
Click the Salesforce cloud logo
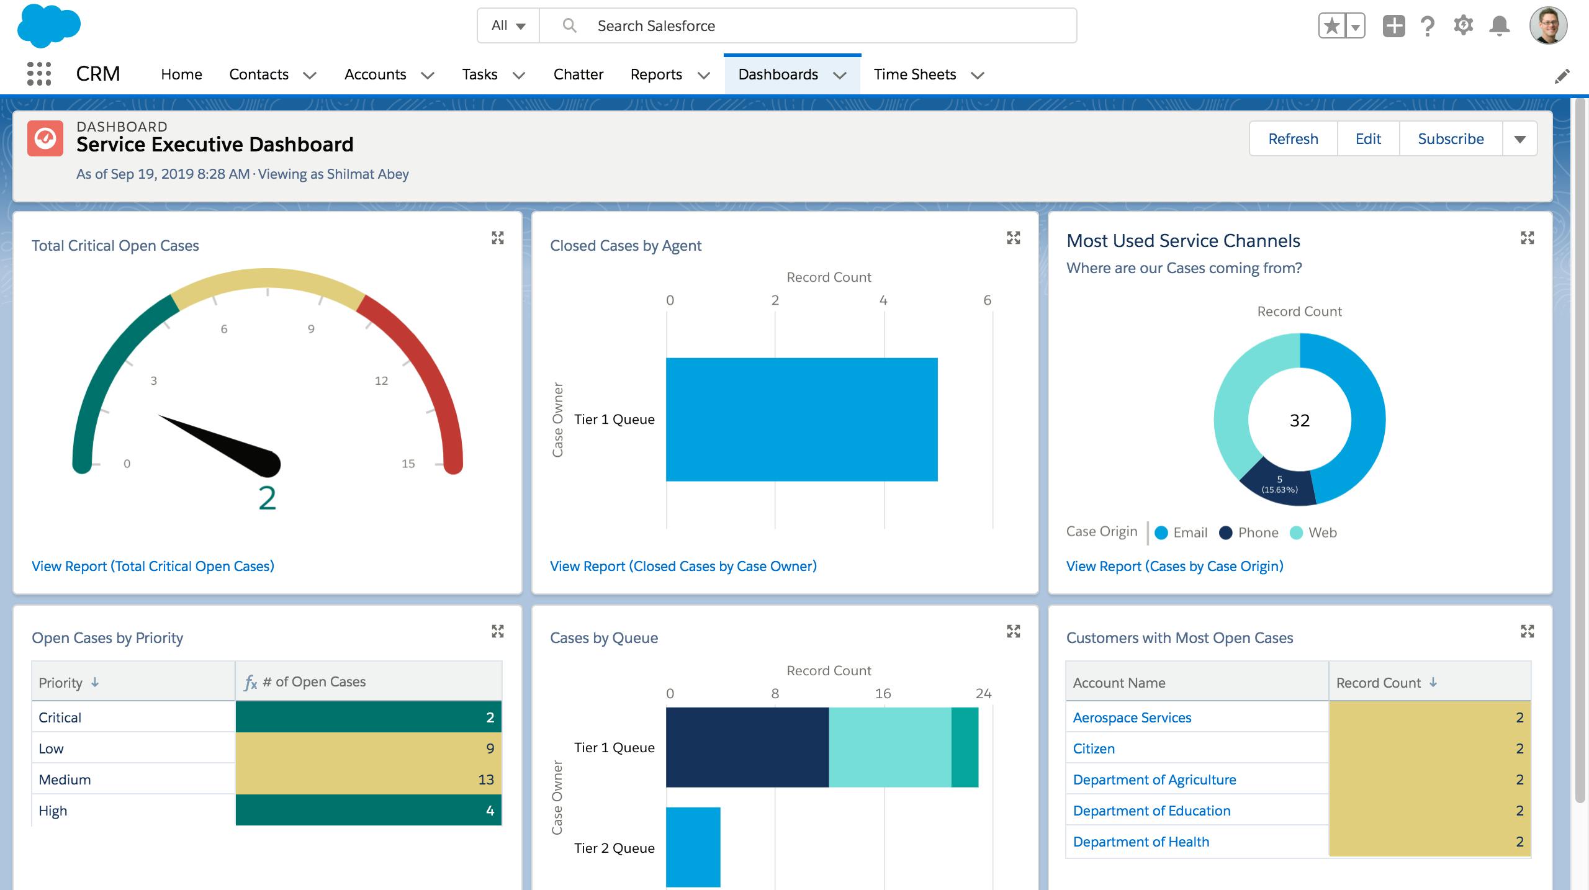pyautogui.click(x=49, y=25)
